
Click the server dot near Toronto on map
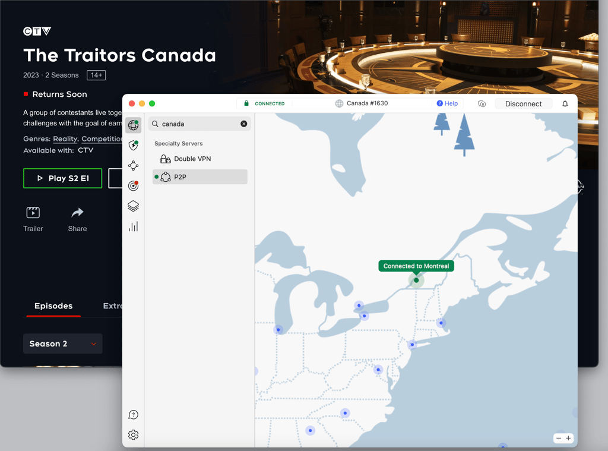coord(359,305)
